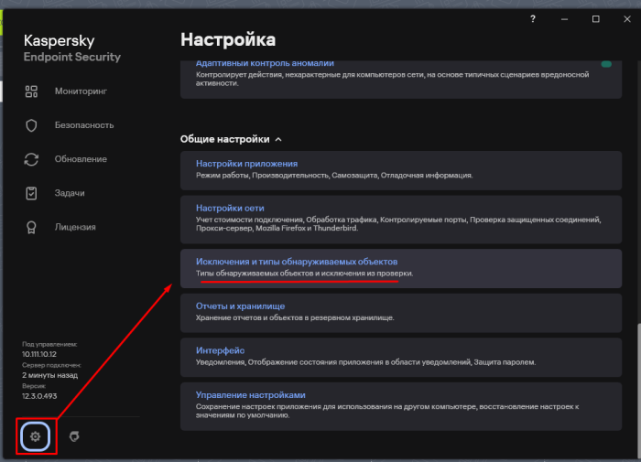Open Интерфейс settings
Viewport: 641px width, 462px height.
220,350
